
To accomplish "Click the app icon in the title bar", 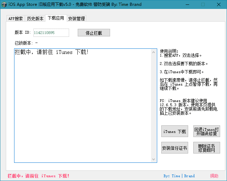I will [x=4, y=4].
